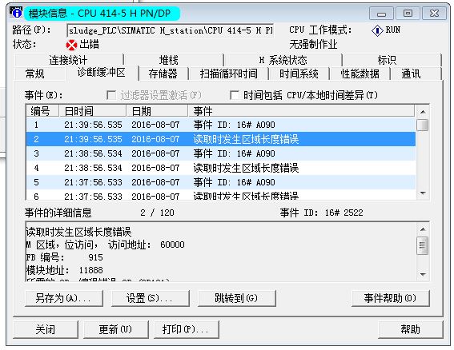This screenshot has width=454, height=350.
Task: Click the RUN operating mode icon
Action: (377, 30)
